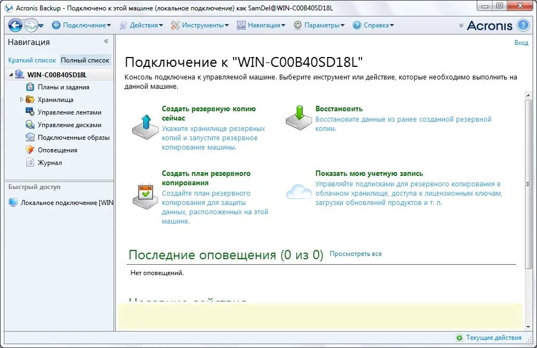The height and width of the screenshot is (348, 537).
Task: Select Хранилища in navigation tree
Action: 55,100
